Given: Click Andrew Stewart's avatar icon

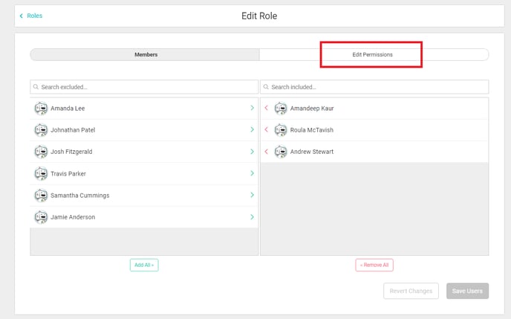Looking at the screenshot, I should (x=281, y=152).
